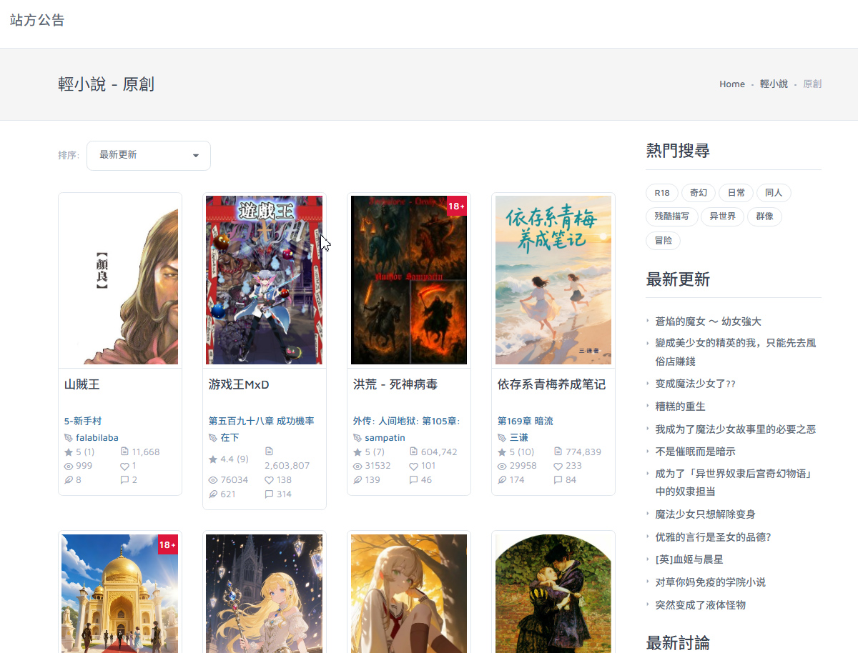Open the 最新更新 sort dropdown
The height and width of the screenshot is (653, 858).
148,155
